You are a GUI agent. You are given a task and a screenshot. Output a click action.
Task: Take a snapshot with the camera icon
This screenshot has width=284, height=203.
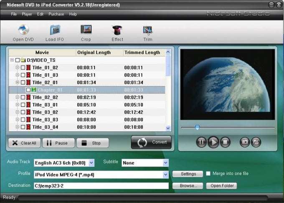pyautogui.click(x=245, y=142)
